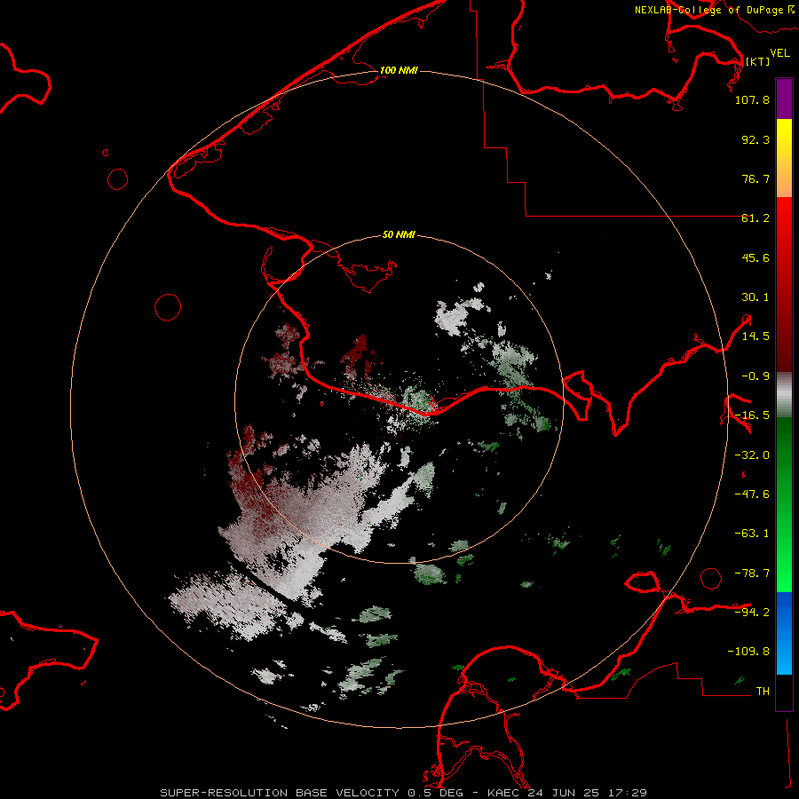Select the 14.5 velocity scale value

(x=755, y=336)
